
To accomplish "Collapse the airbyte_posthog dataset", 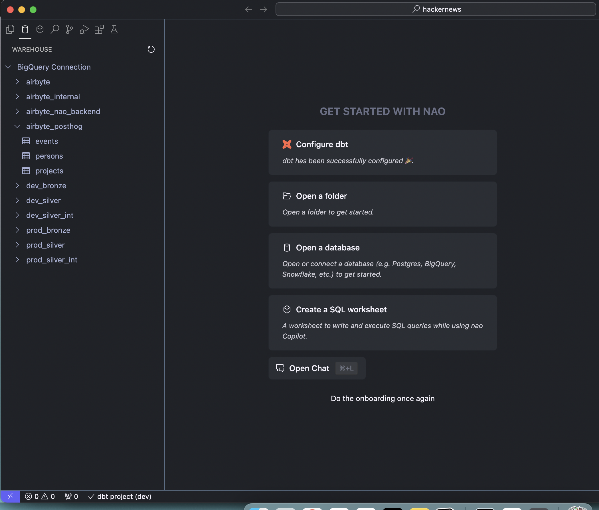I will pos(17,126).
